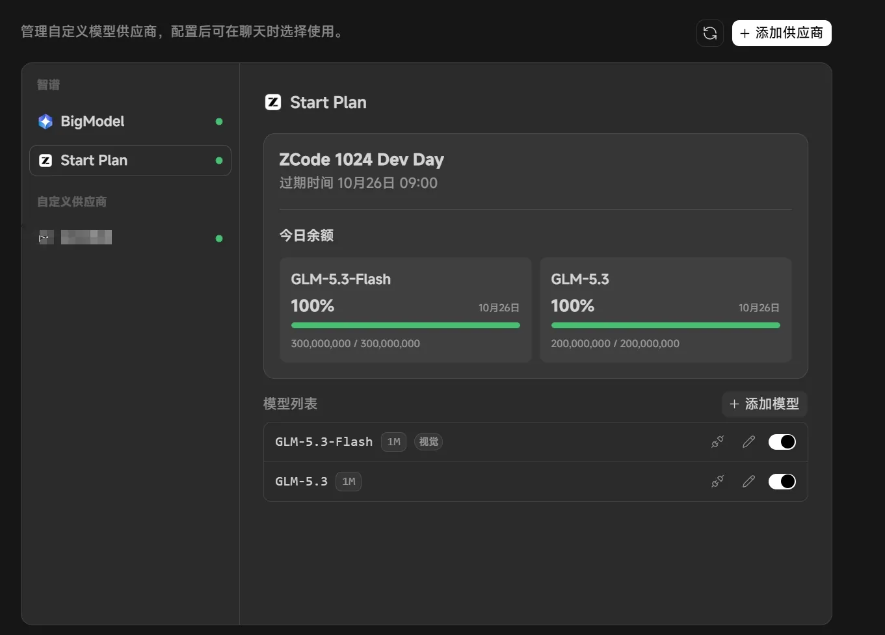The height and width of the screenshot is (635, 885).
Task: Click the 200,000,000 / 200,000,000 quota text
Action: (x=615, y=344)
